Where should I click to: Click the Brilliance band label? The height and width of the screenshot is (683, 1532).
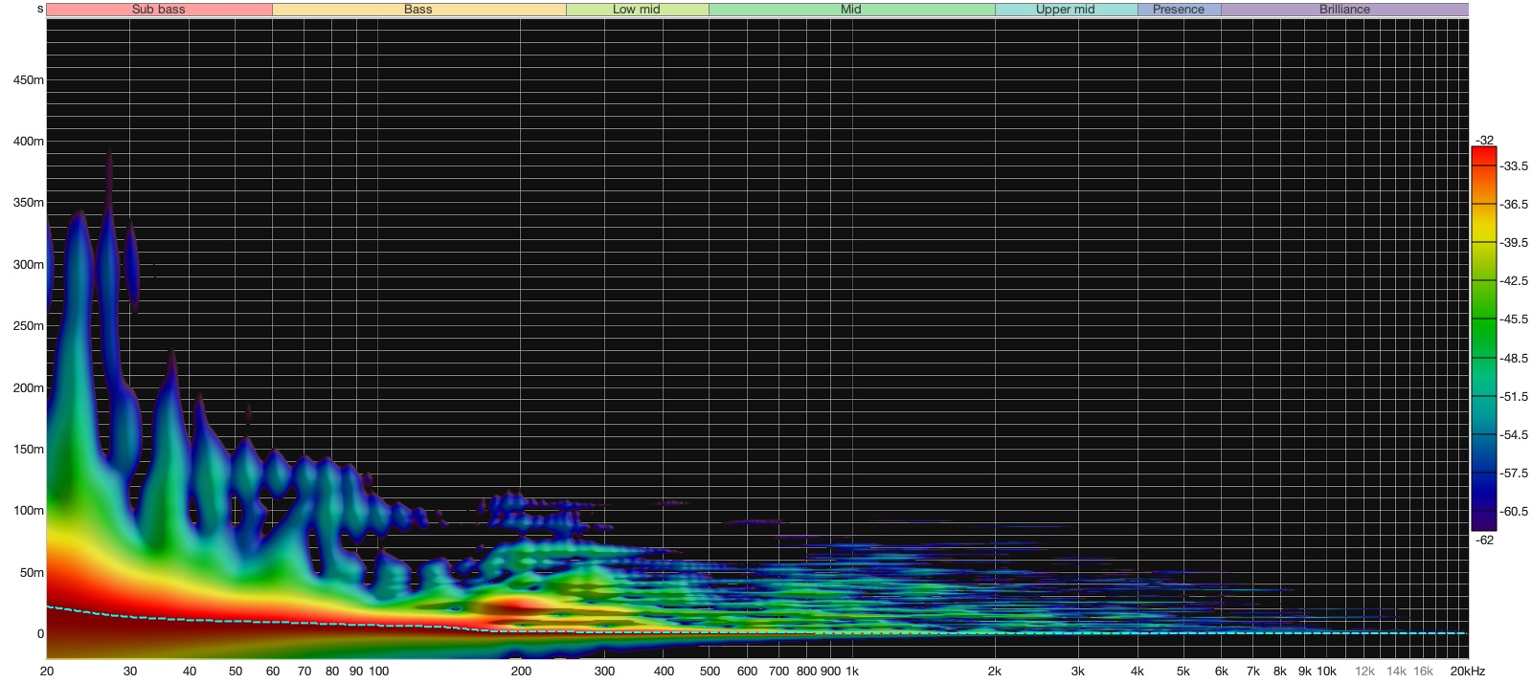(1344, 10)
